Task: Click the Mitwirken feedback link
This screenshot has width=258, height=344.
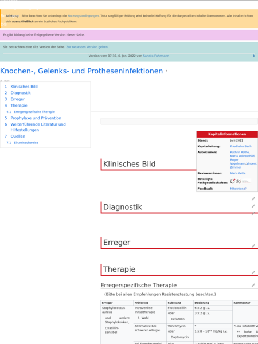Action: (x=239, y=189)
